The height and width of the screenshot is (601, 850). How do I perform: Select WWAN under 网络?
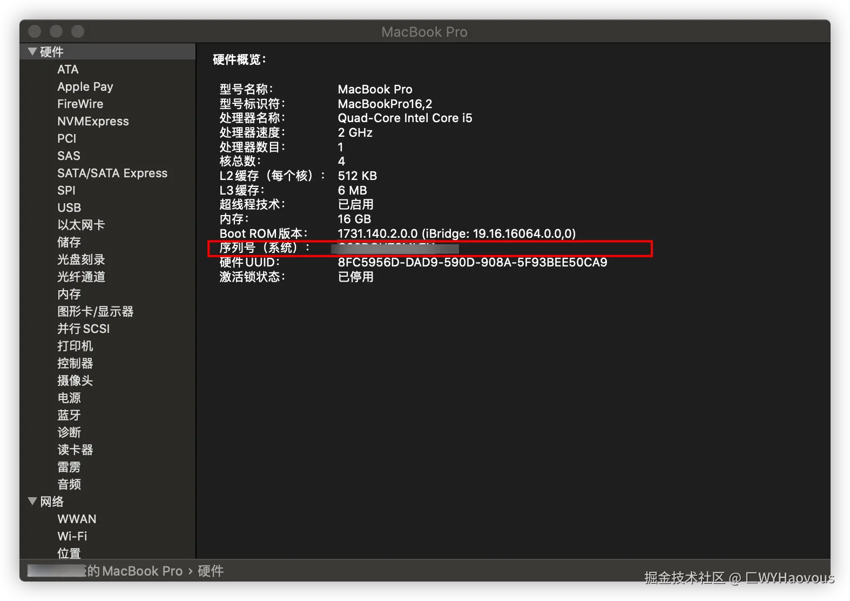(77, 519)
